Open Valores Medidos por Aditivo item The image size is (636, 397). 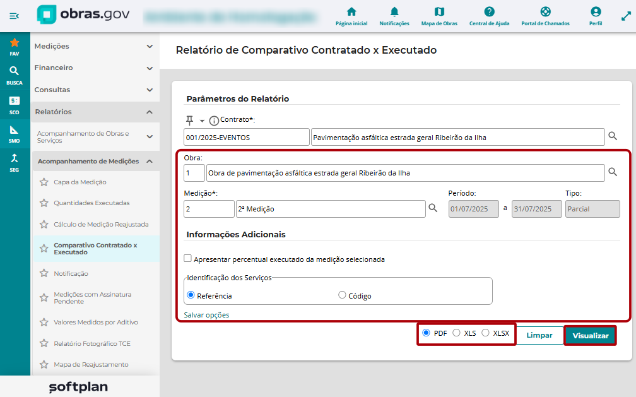[96, 323]
